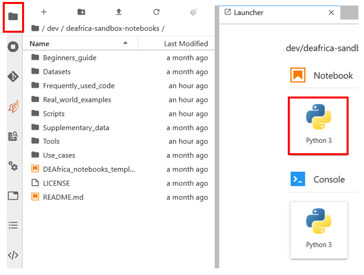Create a new launcher with the plus icon
The image size is (364, 275).
(43, 12)
